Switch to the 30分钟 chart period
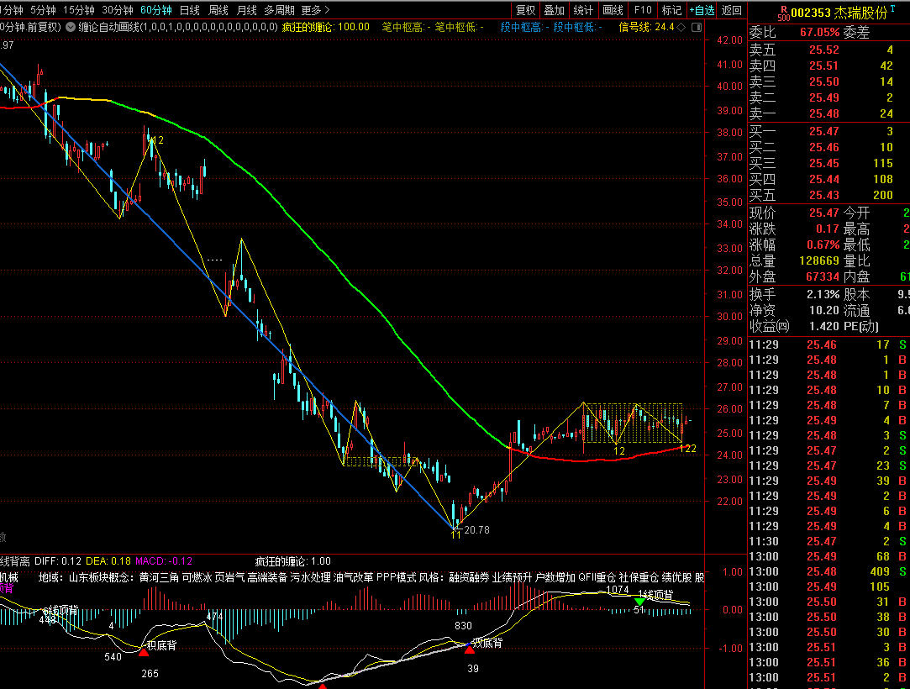Viewport: 910px width, 689px height. [x=118, y=10]
